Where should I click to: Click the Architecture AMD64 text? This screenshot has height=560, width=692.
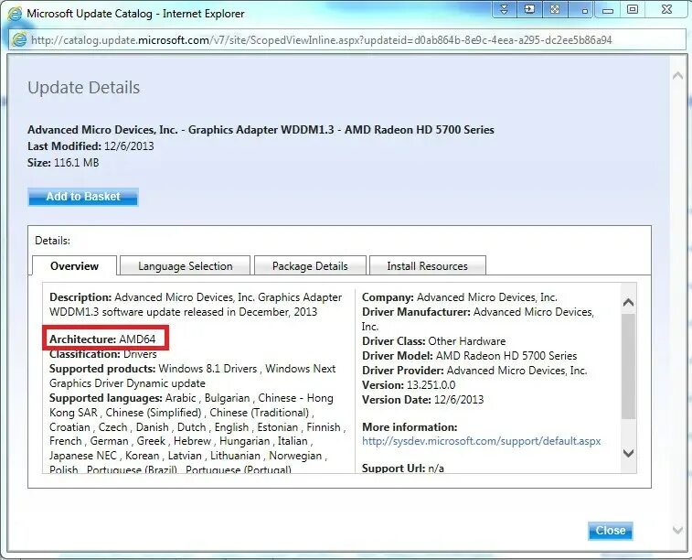[102, 339]
